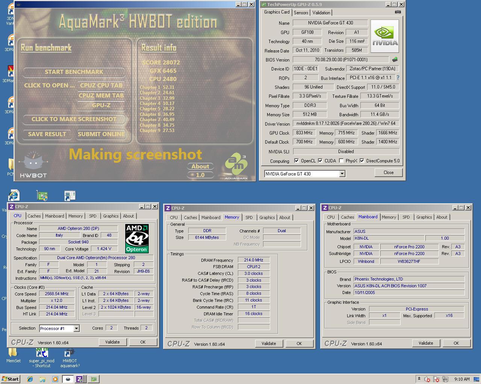This screenshot has width=481, height=384.
Task: Click the GPU-Z Name field
Action: pos(330,23)
